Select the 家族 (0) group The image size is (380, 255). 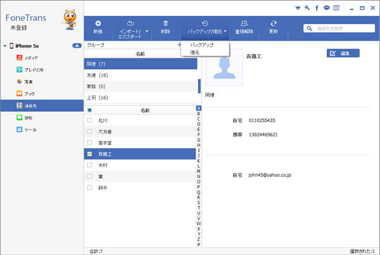[x=141, y=86]
